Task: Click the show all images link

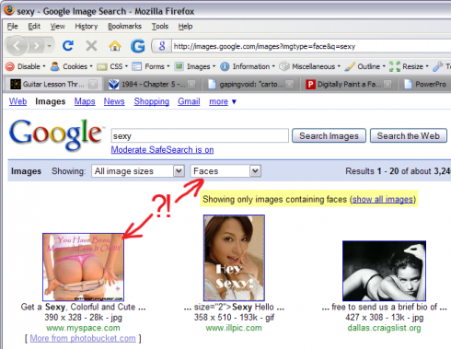Action: click(382, 200)
